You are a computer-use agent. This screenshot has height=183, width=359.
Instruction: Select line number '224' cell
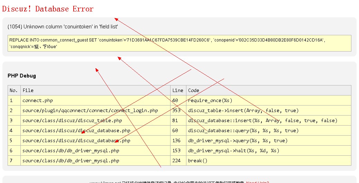point(178,161)
